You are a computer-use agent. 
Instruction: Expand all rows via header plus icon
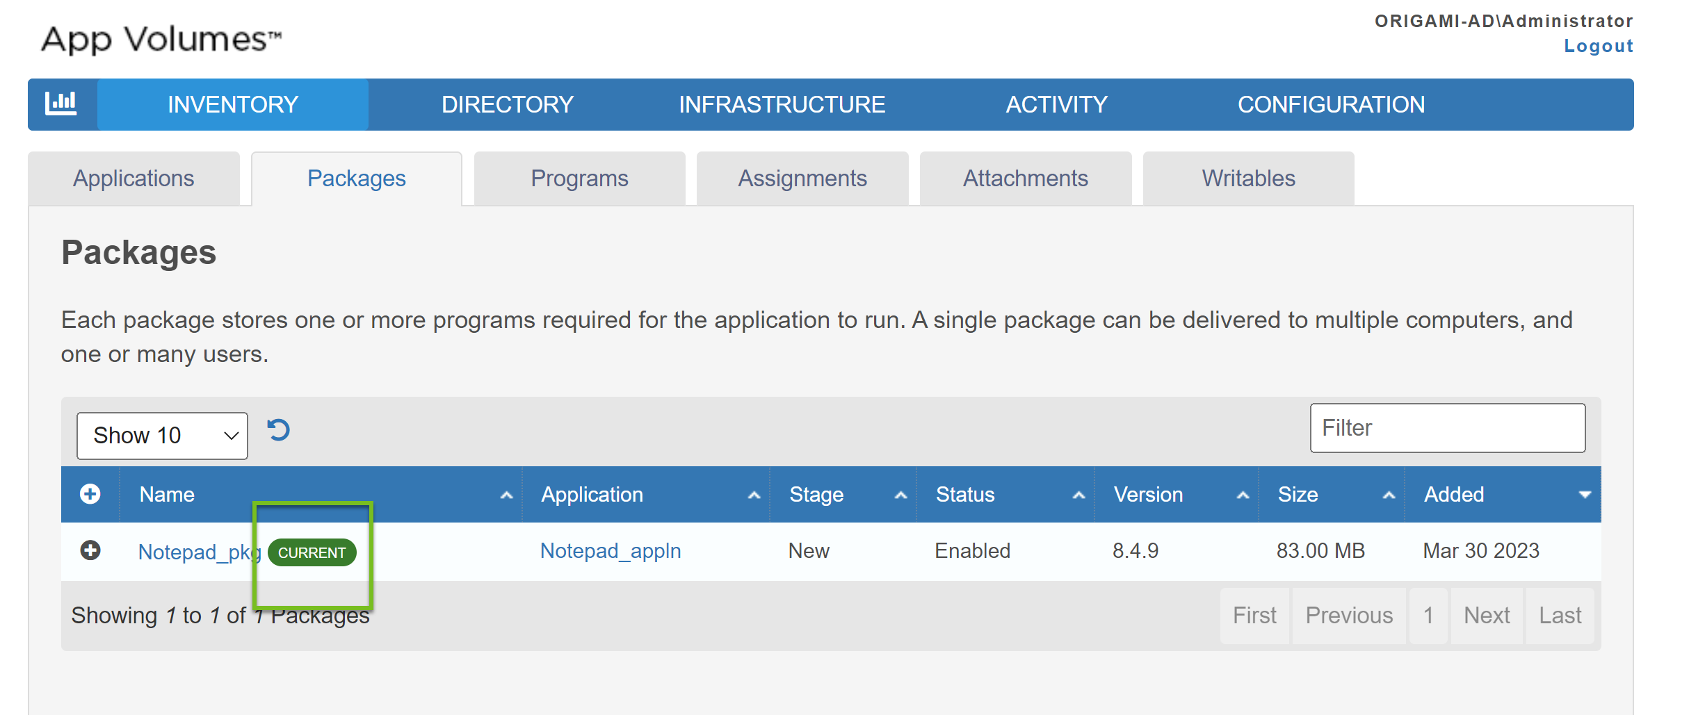pyautogui.click(x=90, y=494)
